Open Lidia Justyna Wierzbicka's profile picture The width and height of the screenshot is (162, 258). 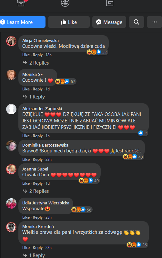pos(11,203)
